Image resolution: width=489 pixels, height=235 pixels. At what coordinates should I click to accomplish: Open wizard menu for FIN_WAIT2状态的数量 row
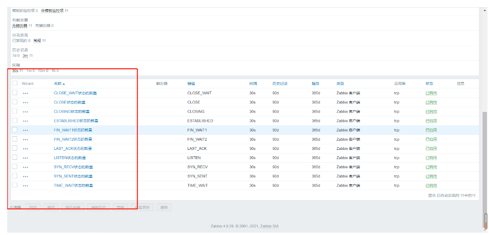(x=25, y=139)
